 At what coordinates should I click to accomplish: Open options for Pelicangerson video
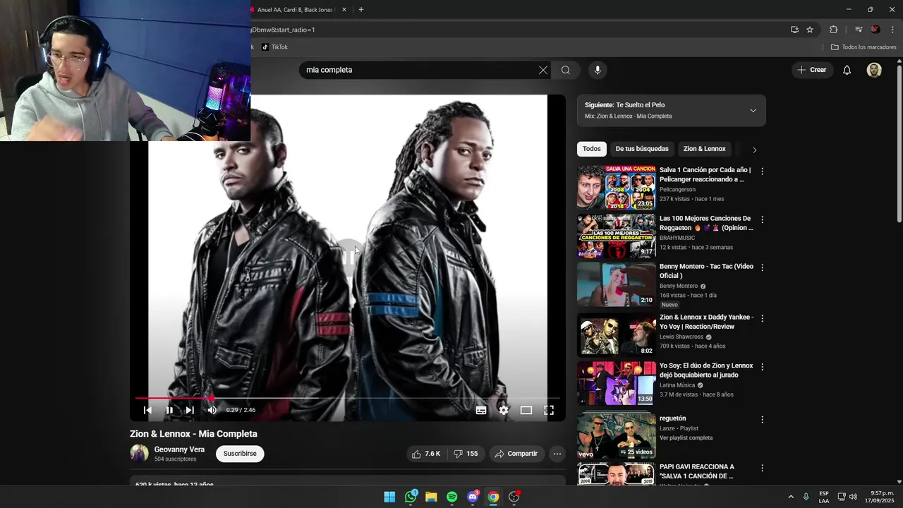(x=762, y=171)
